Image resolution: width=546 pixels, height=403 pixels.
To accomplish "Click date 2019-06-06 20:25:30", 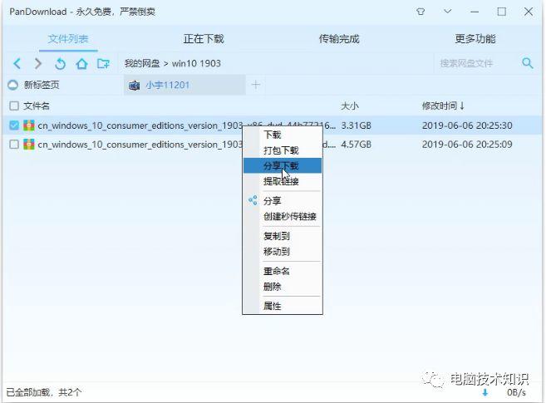I will (467, 125).
